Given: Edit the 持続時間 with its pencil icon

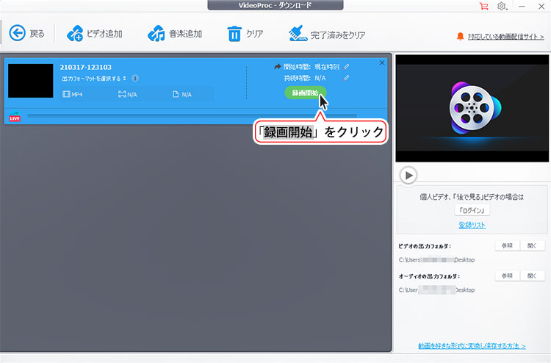Looking at the screenshot, I should (x=347, y=78).
